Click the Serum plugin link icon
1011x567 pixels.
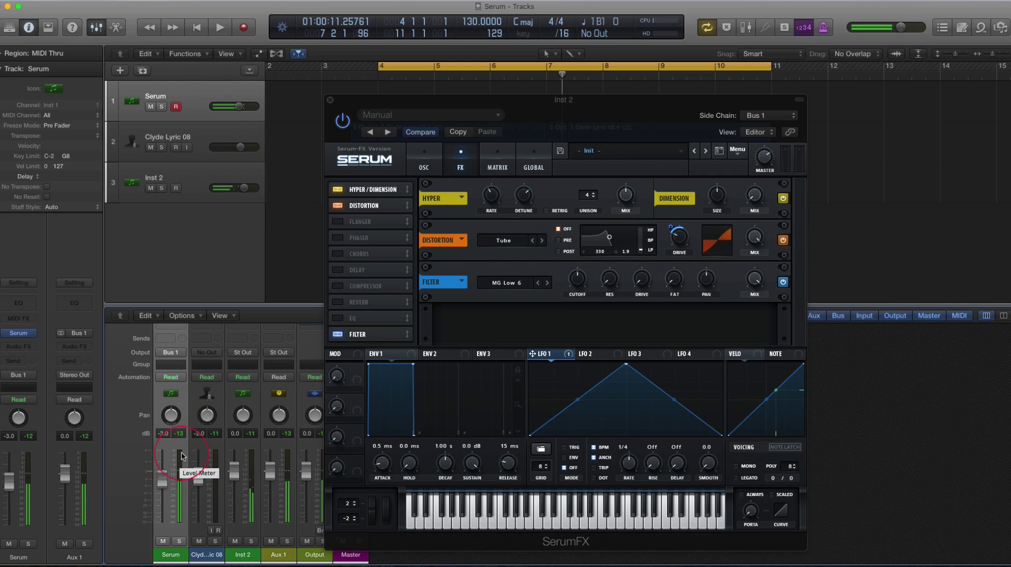pyautogui.click(x=790, y=132)
